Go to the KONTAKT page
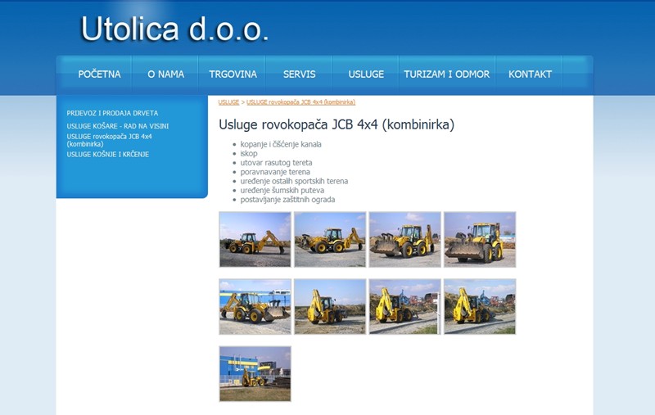 tap(530, 74)
